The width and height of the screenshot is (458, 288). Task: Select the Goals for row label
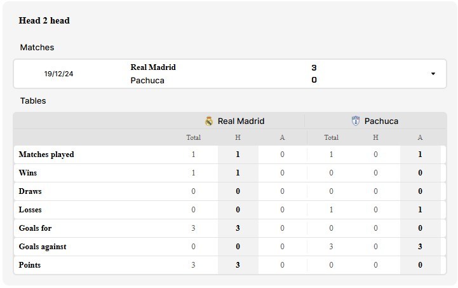click(x=35, y=228)
